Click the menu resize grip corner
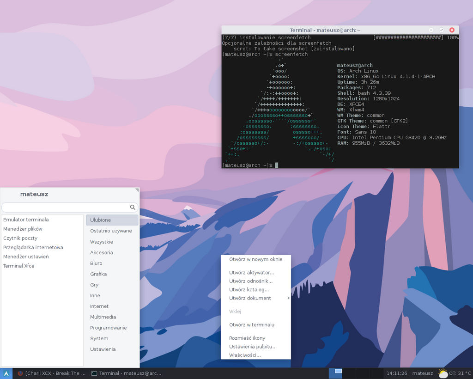This screenshot has height=379, width=473. point(137,190)
